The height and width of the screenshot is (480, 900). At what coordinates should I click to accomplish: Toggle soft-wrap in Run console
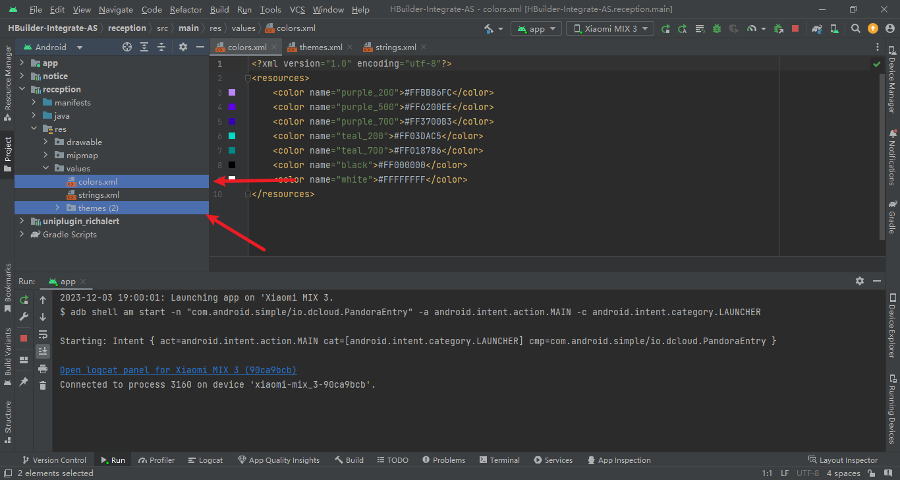(43, 334)
